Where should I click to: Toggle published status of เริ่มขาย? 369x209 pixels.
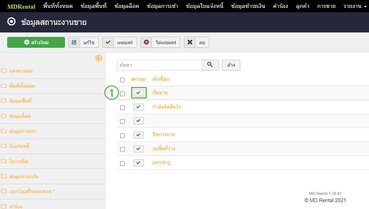pyautogui.click(x=139, y=93)
